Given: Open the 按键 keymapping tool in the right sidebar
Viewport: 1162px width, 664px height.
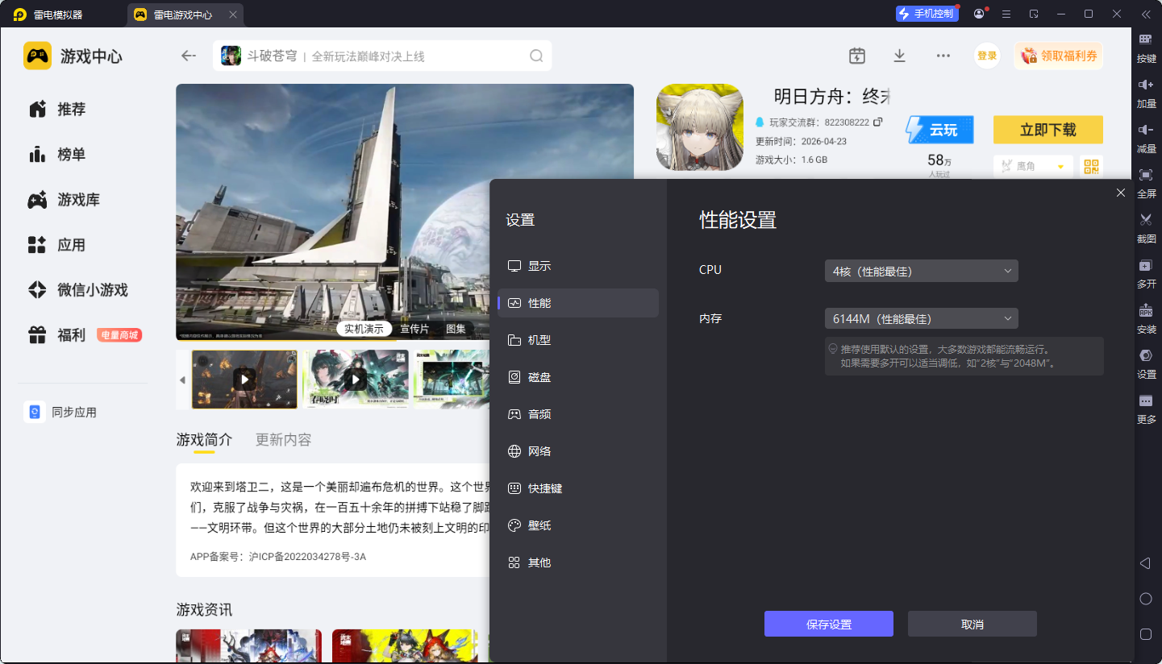Looking at the screenshot, I should pyautogui.click(x=1145, y=48).
